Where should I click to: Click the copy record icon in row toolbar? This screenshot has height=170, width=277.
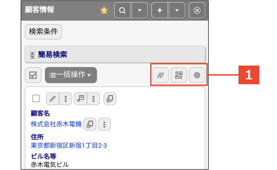[110, 99]
